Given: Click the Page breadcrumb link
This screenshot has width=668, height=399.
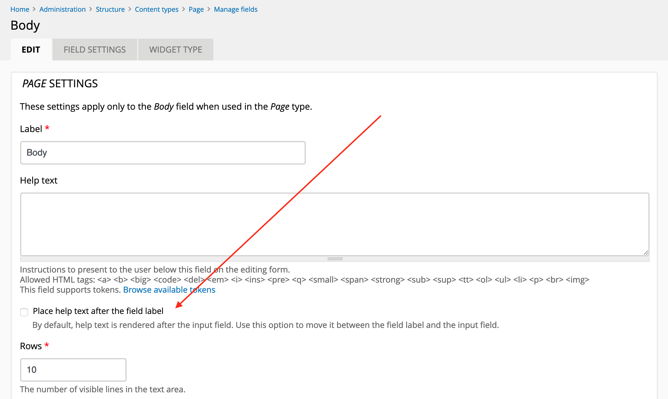Looking at the screenshot, I should click(x=196, y=9).
